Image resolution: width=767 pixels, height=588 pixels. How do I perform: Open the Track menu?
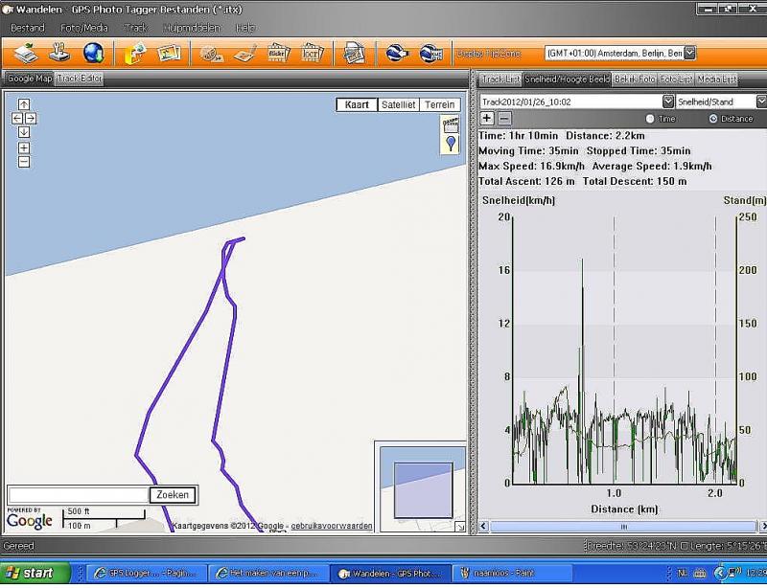(135, 28)
